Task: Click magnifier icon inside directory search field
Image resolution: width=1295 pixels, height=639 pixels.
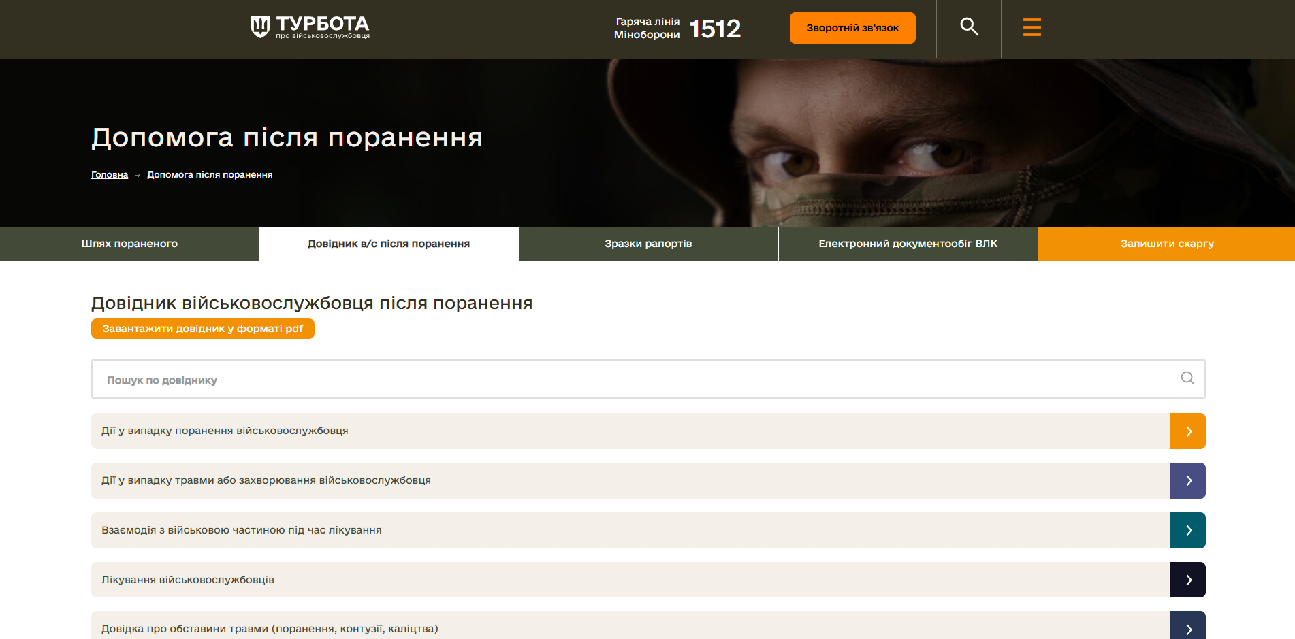Action: tap(1187, 378)
